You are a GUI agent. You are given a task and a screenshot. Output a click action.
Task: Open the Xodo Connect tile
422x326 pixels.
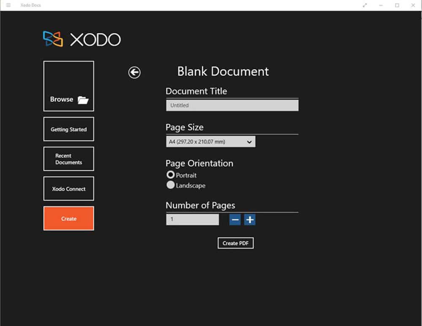[69, 189]
